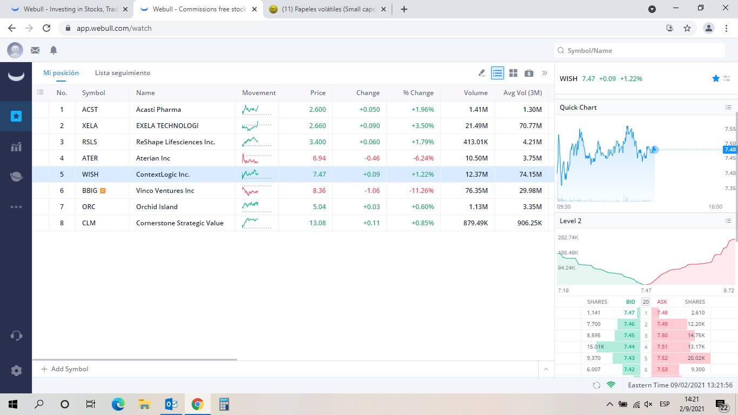The width and height of the screenshot is (738, 415).
Task: Open the Level 2 depth 20 selector
Action: click(x=646, y=302)
